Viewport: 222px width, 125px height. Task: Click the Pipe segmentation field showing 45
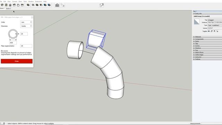point(26,46)
